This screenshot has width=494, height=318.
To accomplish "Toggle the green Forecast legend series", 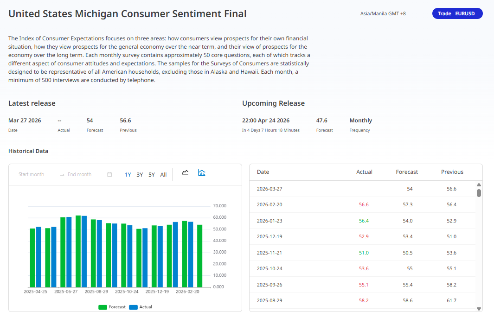I will point(112,307).
